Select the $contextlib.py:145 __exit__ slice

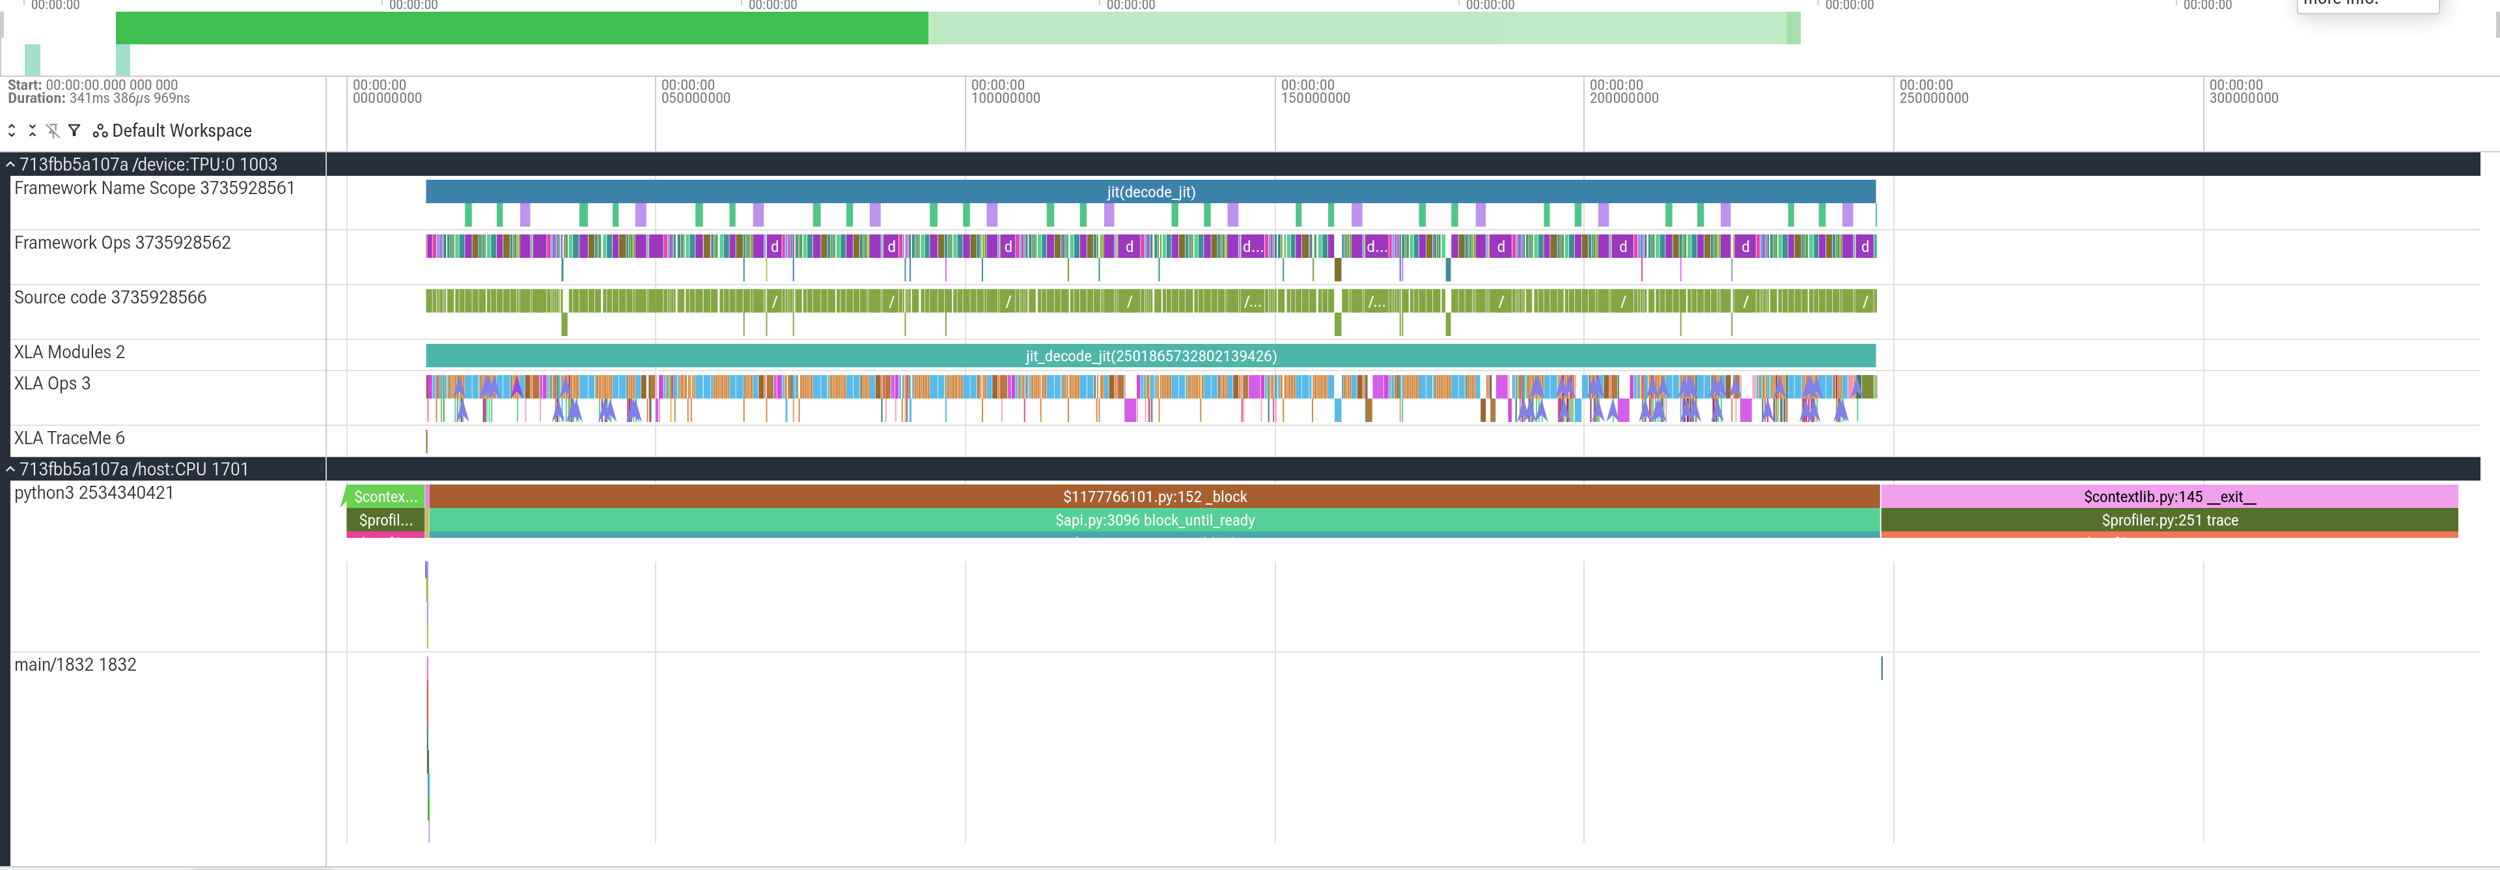click(x=2169, y=496)
